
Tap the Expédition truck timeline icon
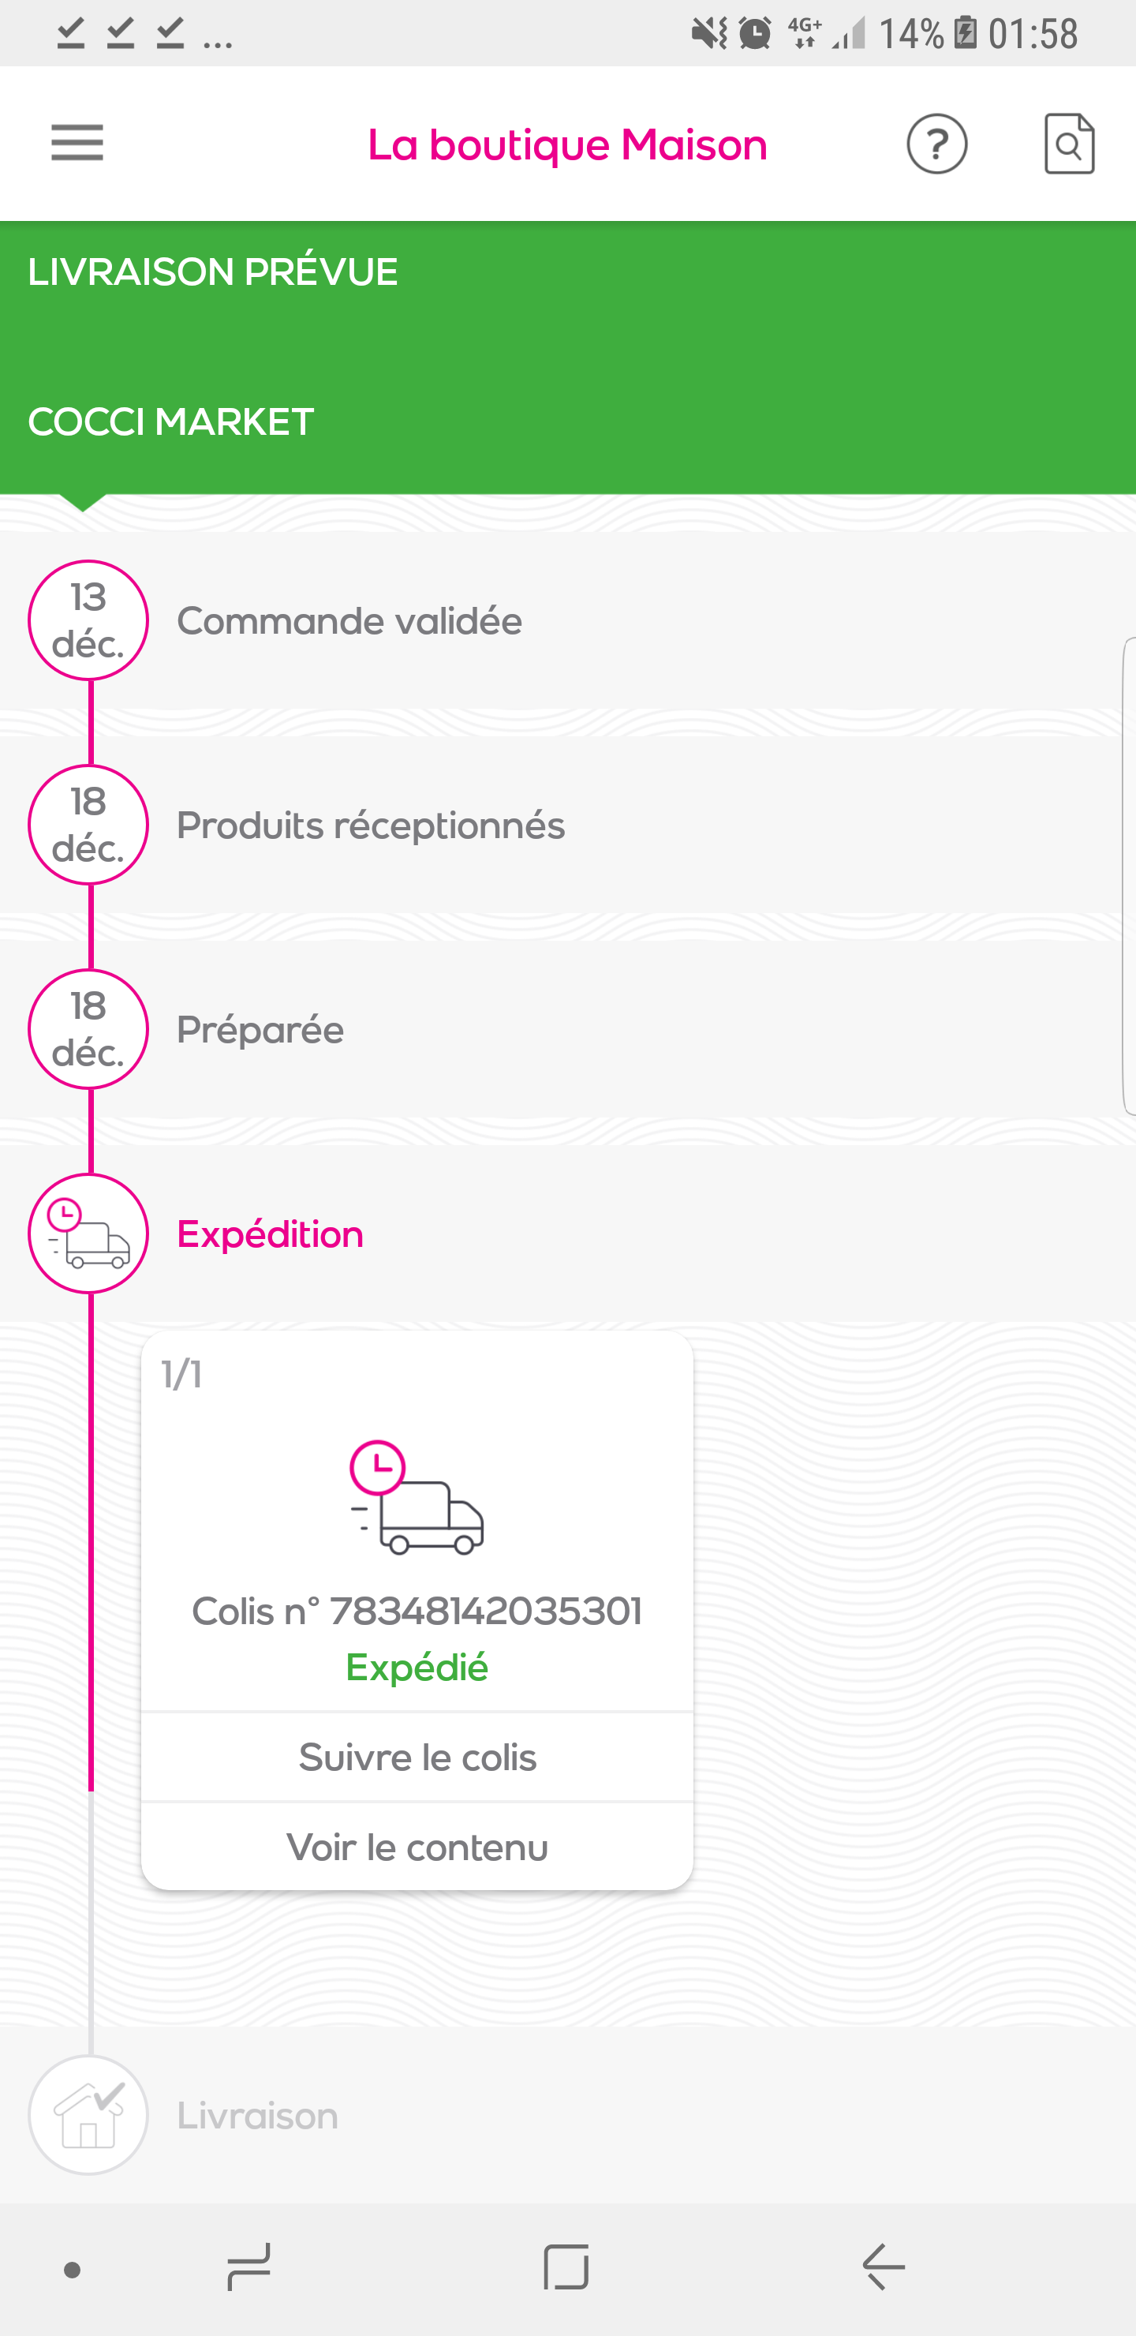[88, 1234]
